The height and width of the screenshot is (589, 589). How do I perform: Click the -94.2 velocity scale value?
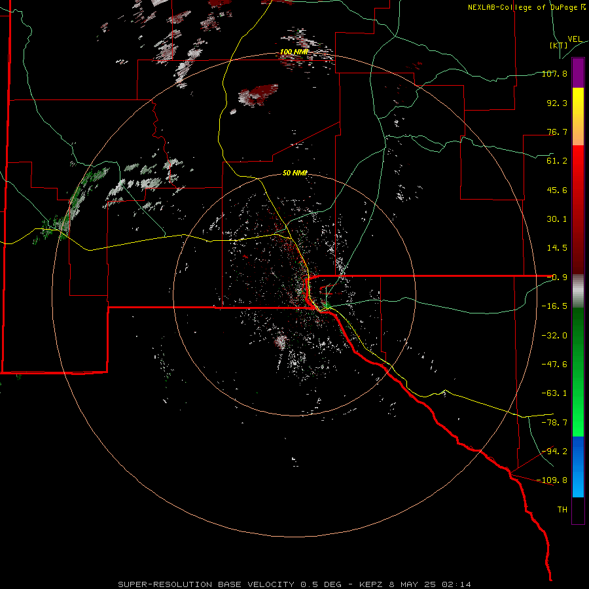[554, 452]
